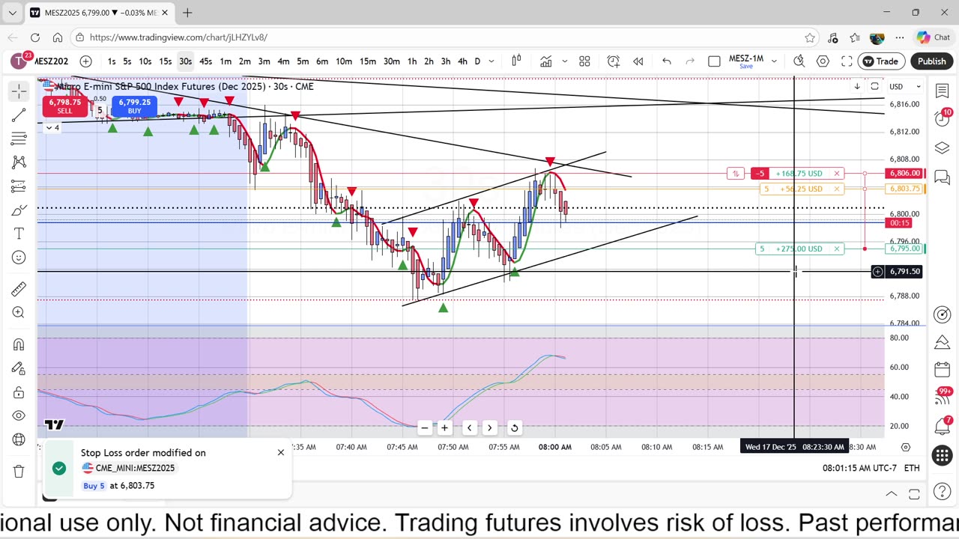Switch to the 1m timeframe
Screen dimensions: 959x539
pyautogui.click(x=226, y=61)
